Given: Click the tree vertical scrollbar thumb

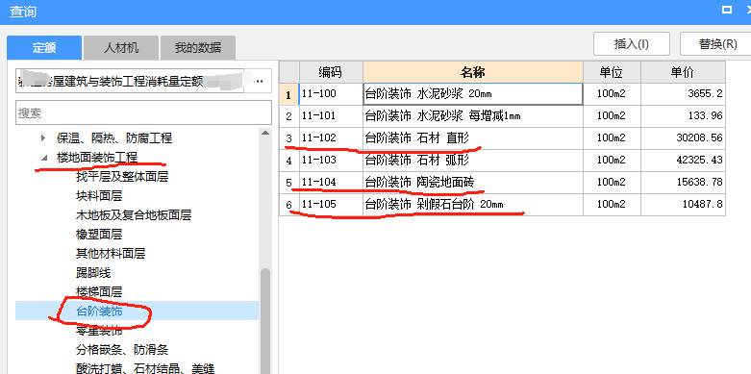Looking at the screenshot, I should 265,321.
